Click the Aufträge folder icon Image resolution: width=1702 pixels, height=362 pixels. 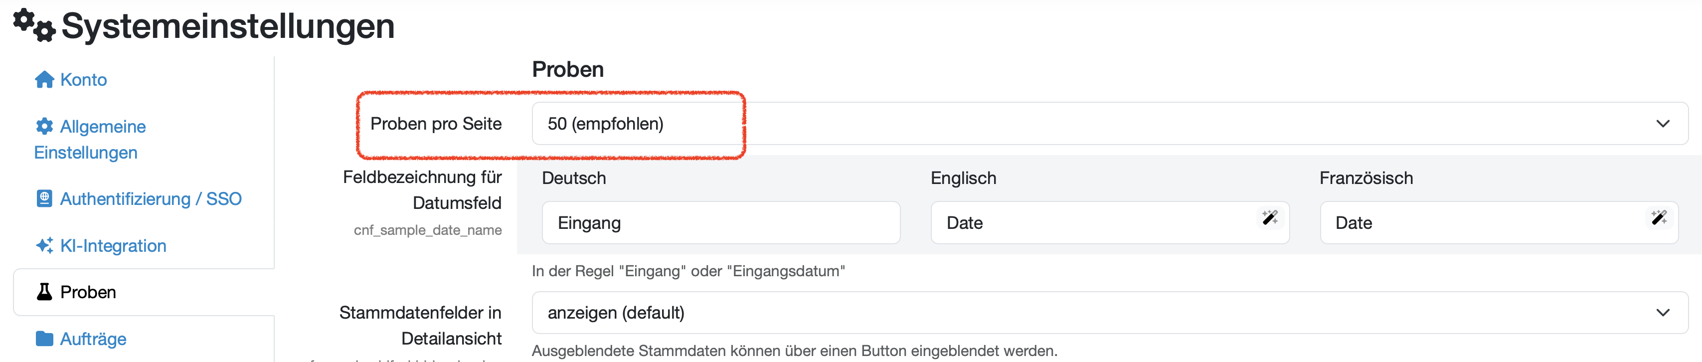tap(44, 339)
